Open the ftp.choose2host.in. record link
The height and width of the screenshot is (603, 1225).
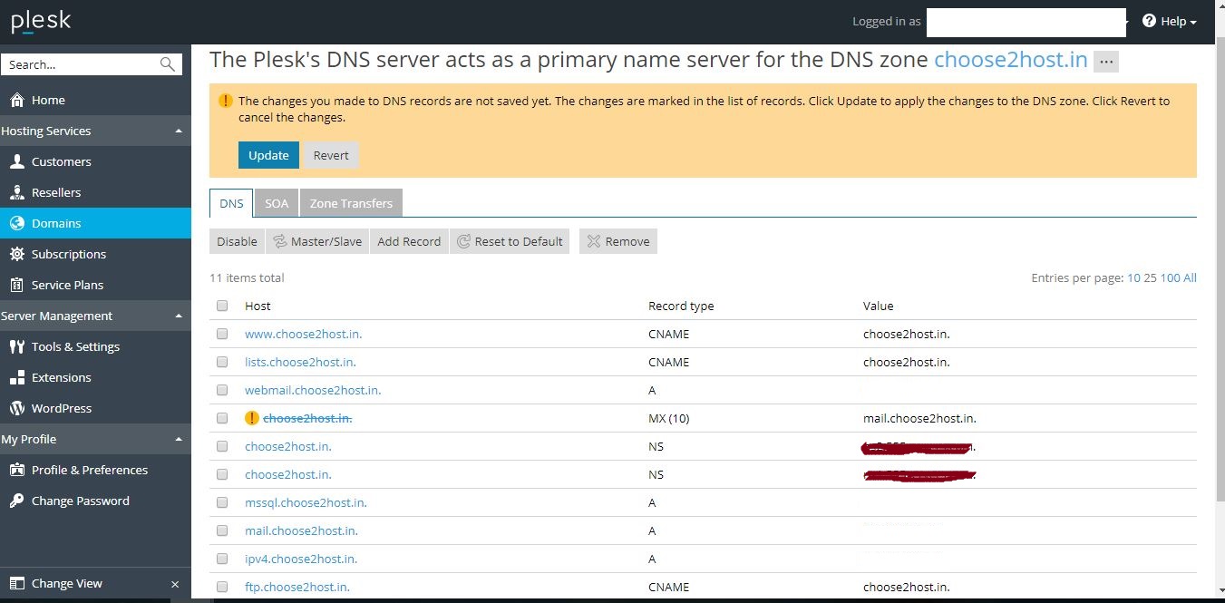click(297, 587)
